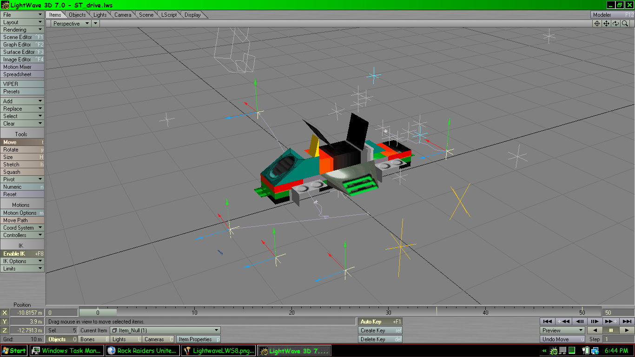
Task: Click the green CPU meter tray icon
Action: (x=572, y=350)
